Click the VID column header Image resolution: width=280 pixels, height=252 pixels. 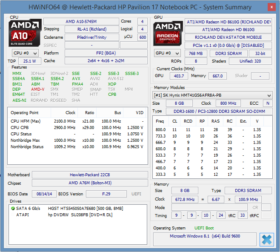pyautogui.click(x=135, y=113)
